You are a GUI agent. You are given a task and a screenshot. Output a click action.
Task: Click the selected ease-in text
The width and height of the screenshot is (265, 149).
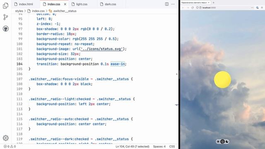click(x=118, y=64)
